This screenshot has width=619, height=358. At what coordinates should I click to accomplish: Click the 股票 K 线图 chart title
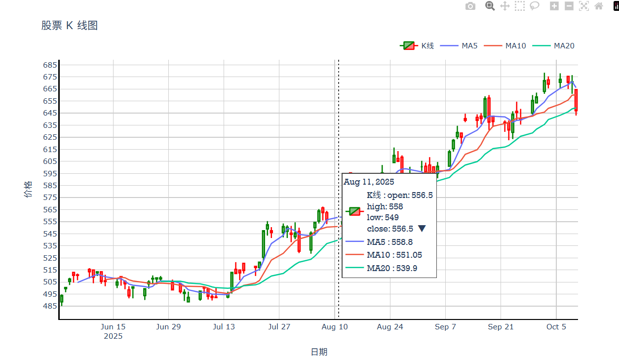point(70,26)
